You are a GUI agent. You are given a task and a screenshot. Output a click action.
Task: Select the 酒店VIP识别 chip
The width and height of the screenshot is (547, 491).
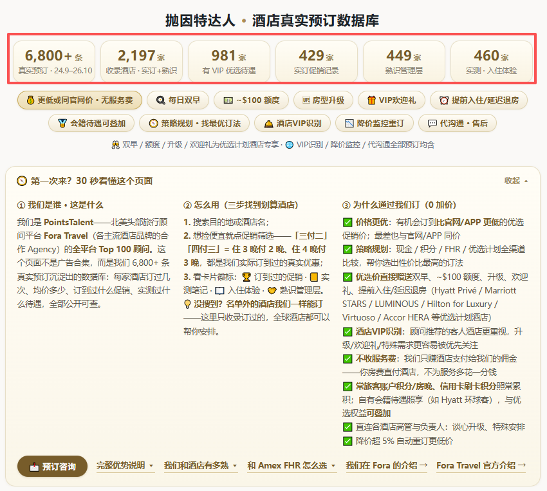(x=292, y=124)
